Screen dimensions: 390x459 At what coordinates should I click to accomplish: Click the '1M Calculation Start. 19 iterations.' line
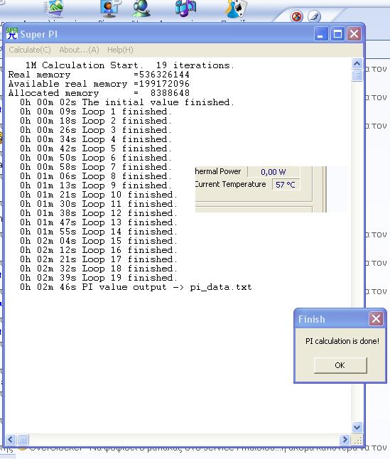tap(130, 65)
